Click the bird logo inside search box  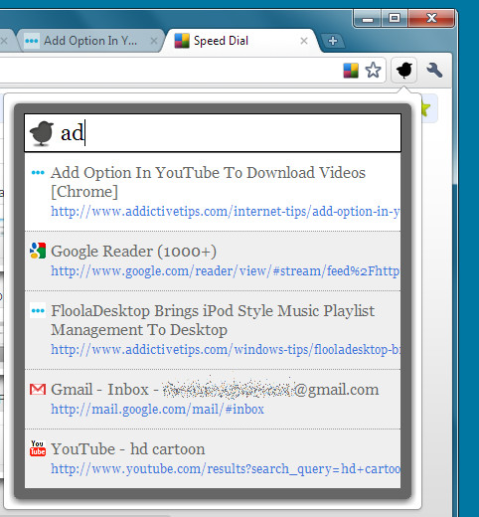point(42,133)
